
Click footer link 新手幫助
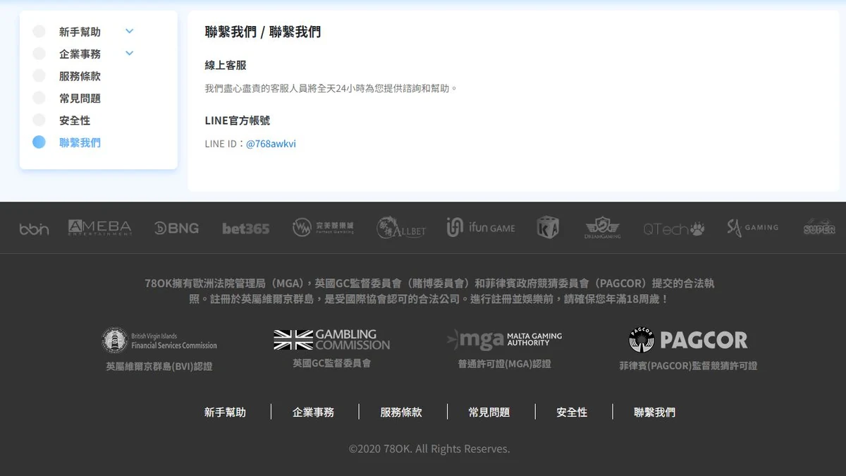click(225, 413)
